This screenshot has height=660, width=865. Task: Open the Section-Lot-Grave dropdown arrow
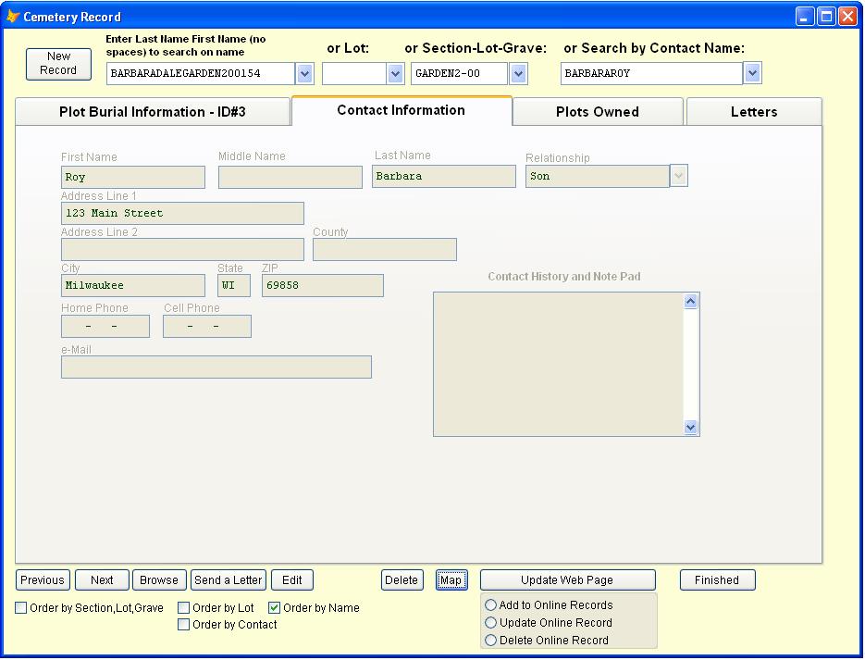518,73
